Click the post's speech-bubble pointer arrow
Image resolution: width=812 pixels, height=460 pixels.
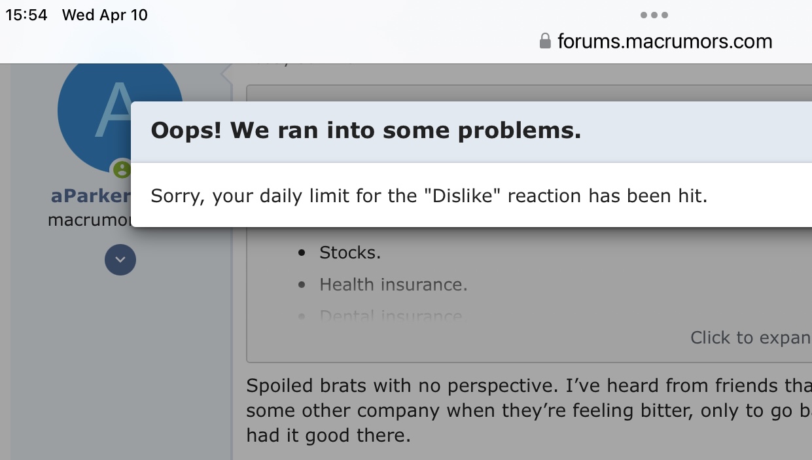(x=228, y=75)
